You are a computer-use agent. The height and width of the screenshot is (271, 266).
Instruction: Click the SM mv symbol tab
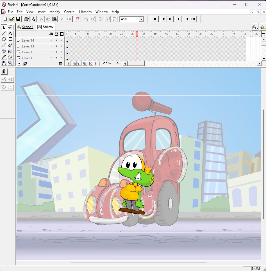pos(46,27)
